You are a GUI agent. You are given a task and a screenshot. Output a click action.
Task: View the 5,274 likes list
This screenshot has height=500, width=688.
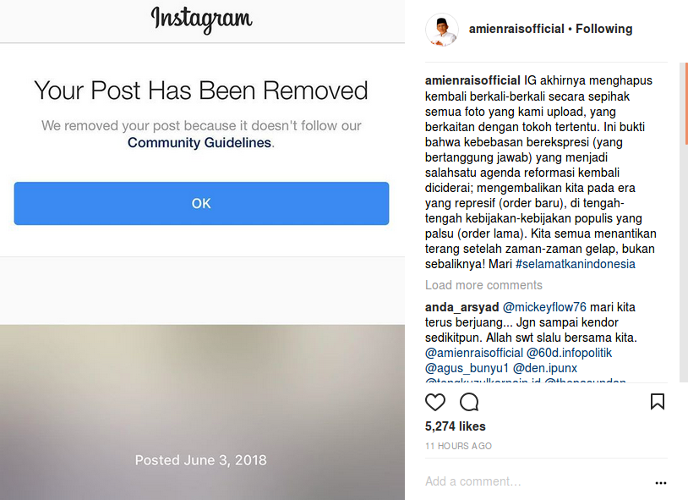[x=455, y=426]
